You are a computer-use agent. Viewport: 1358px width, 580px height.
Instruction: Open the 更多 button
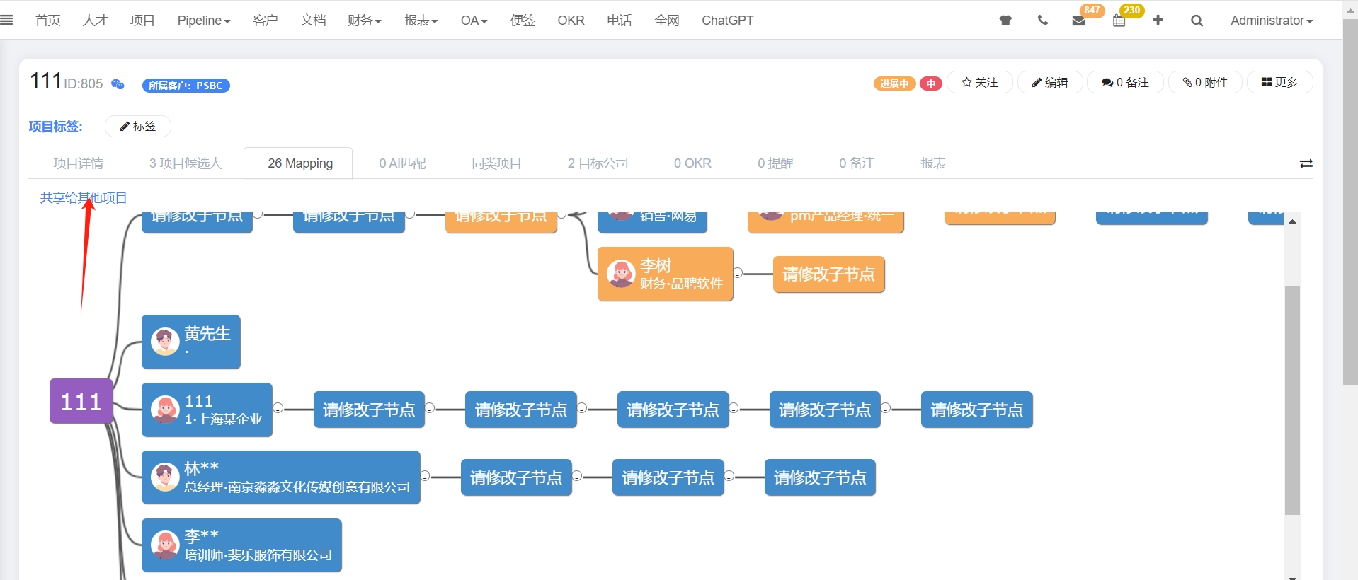tap(1279, 82)
